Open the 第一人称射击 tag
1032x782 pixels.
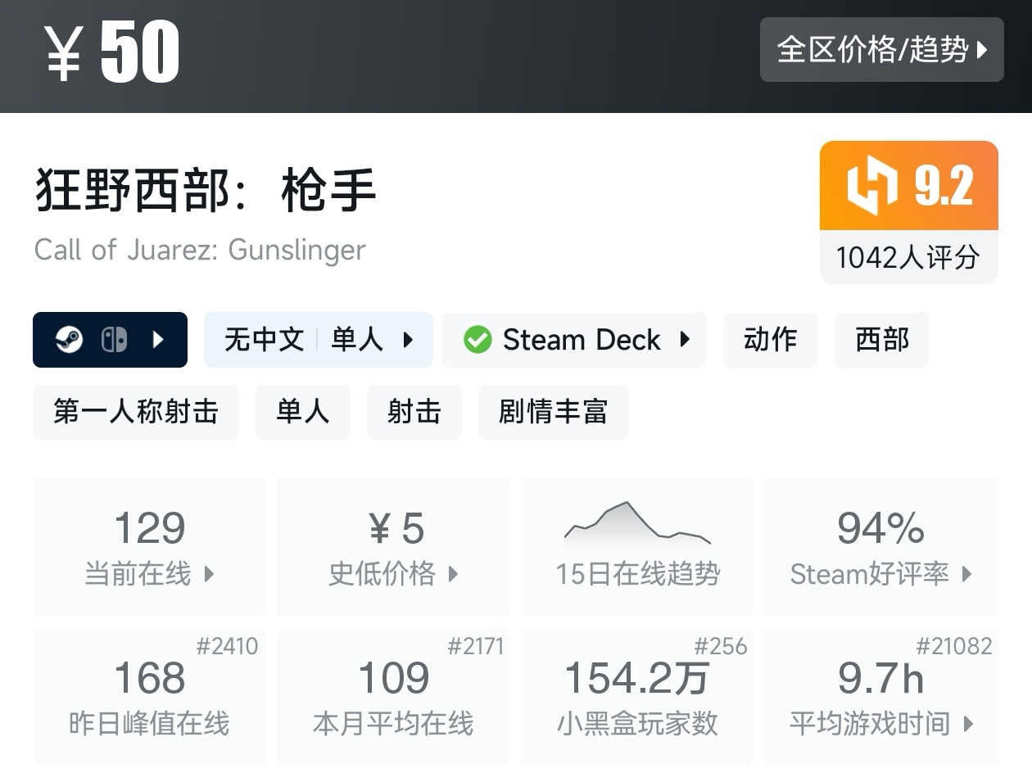coord(136,411)
